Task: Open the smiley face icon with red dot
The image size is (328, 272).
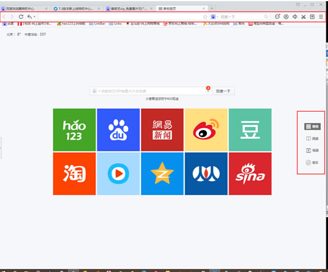Action: (277, 16)
